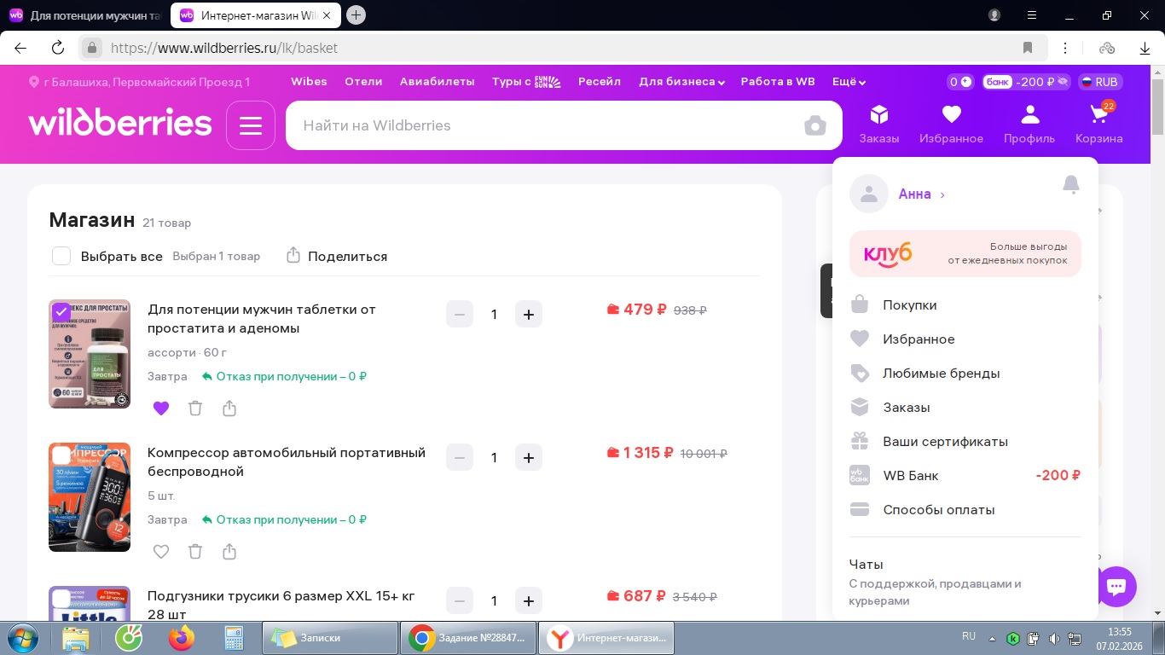Toggle the Выбрать все checkbox
The height and width of the screenshot is (655, 1165).
[x=61, y=256]
